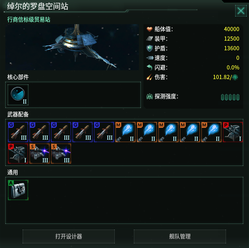
Task: Open fleet management with 舰队管理
Action: 180,236
